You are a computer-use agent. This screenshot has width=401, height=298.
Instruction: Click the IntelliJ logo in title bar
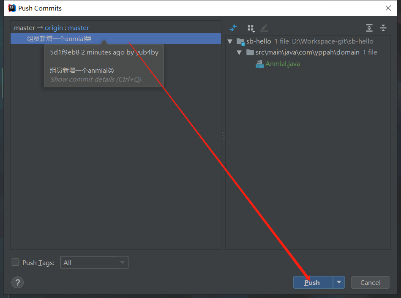point(12,8)
